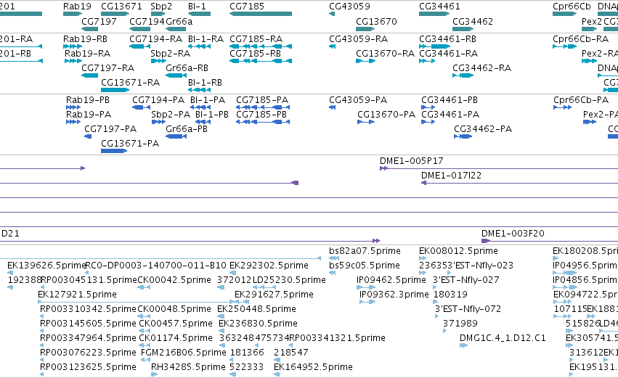Select 3'EST-Nfly-027 label
This screenshot has width=618, height=378.
tap(466, 280)
